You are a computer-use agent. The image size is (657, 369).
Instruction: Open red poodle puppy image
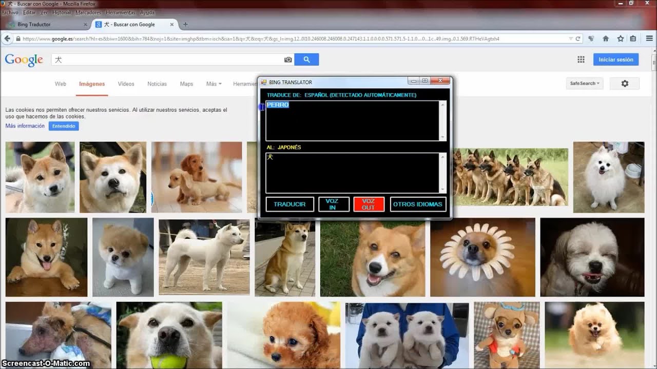coord(284,335)
